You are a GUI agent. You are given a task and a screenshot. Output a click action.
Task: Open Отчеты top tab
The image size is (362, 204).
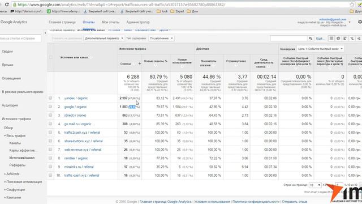[89, 22]
